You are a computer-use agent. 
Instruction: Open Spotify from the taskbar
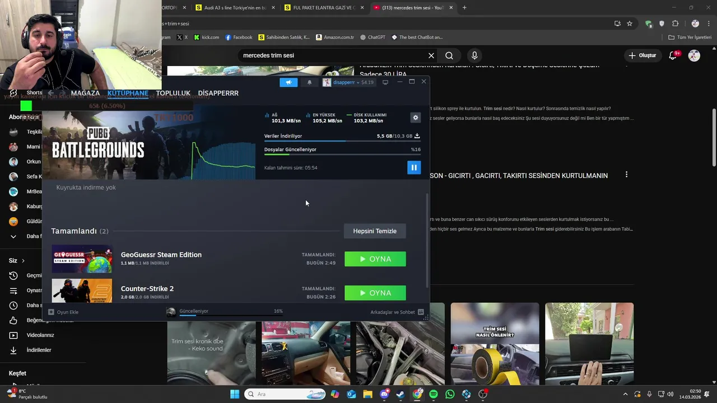tap(434, 394)
